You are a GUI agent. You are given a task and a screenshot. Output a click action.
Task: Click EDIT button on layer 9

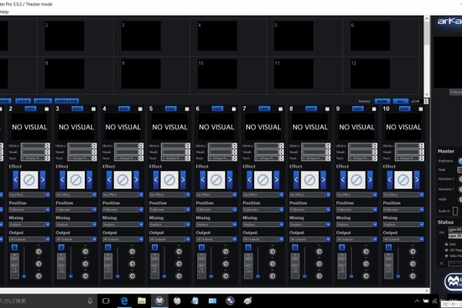(358, 109)
